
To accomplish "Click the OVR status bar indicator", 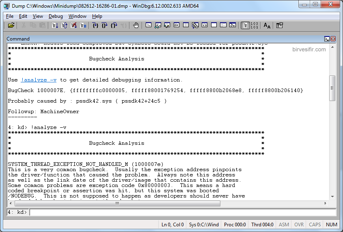I will click(299, 225).
